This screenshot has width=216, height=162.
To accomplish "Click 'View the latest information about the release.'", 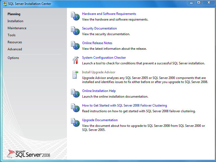I will [114, 49].
